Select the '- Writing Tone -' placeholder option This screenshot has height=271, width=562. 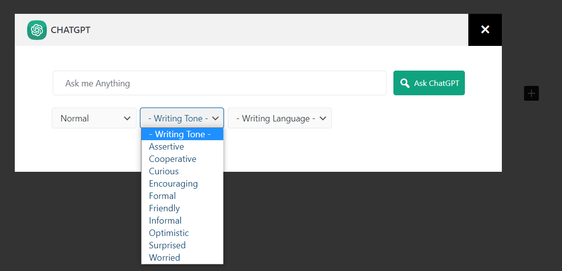182,134
